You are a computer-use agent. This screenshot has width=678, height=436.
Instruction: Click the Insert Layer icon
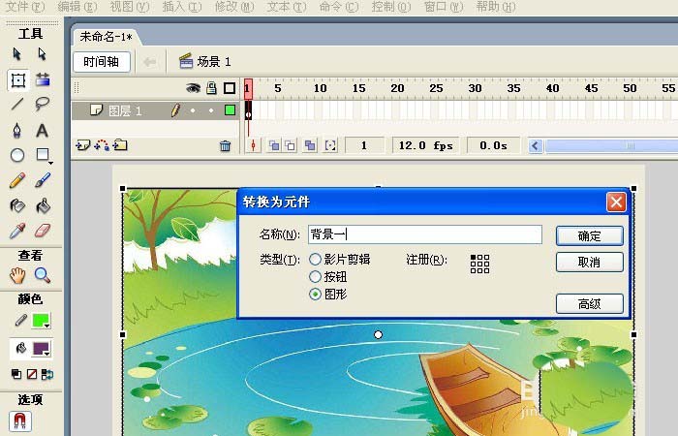point(82,145)
